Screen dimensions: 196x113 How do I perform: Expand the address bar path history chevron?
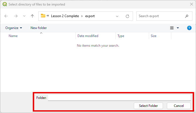click(117, 16)
